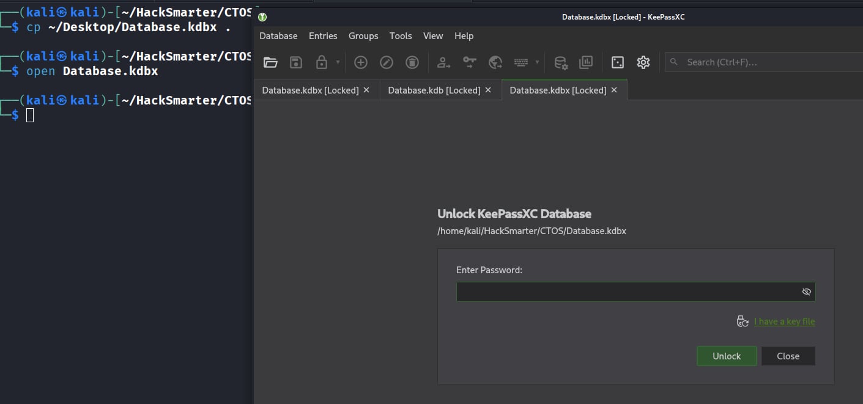
Task: Click the KeePassXC logo in title bar
Action: (262, 17)
